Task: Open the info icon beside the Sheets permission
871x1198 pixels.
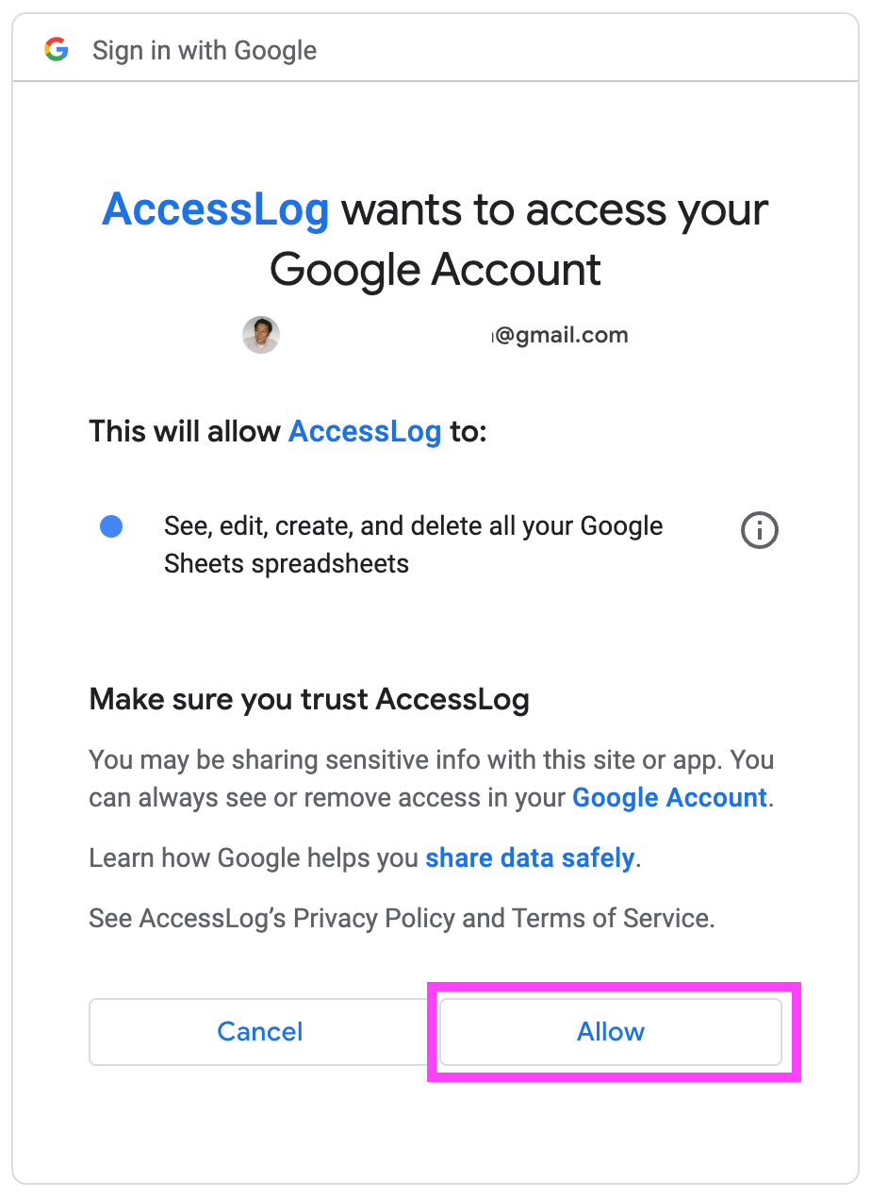Action: 759,530
